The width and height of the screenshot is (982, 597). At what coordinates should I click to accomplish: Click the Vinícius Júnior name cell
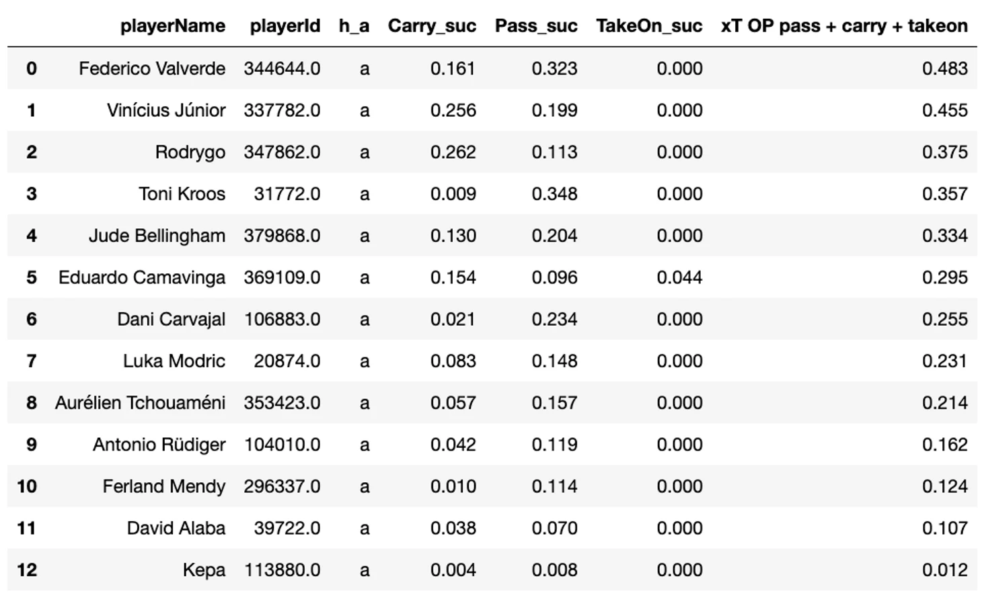coord(166,110)
